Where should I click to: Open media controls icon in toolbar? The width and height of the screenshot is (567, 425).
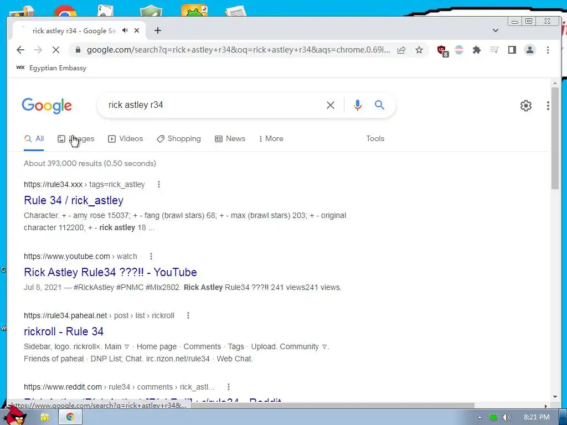pyautogui.click(x=494, y=50)
